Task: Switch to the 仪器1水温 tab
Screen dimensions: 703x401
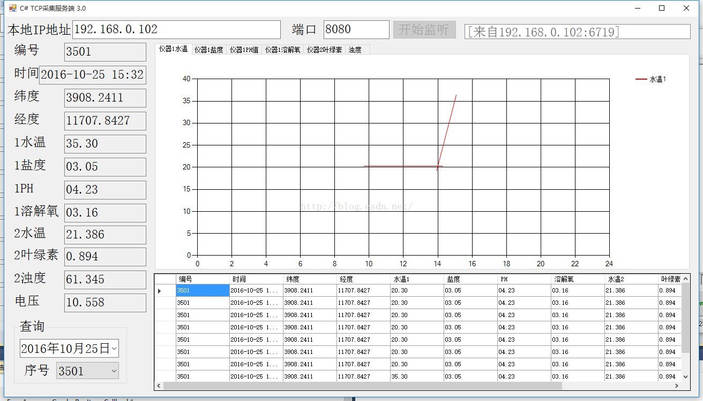Action: pyautogui.click(x=173, y=49)
